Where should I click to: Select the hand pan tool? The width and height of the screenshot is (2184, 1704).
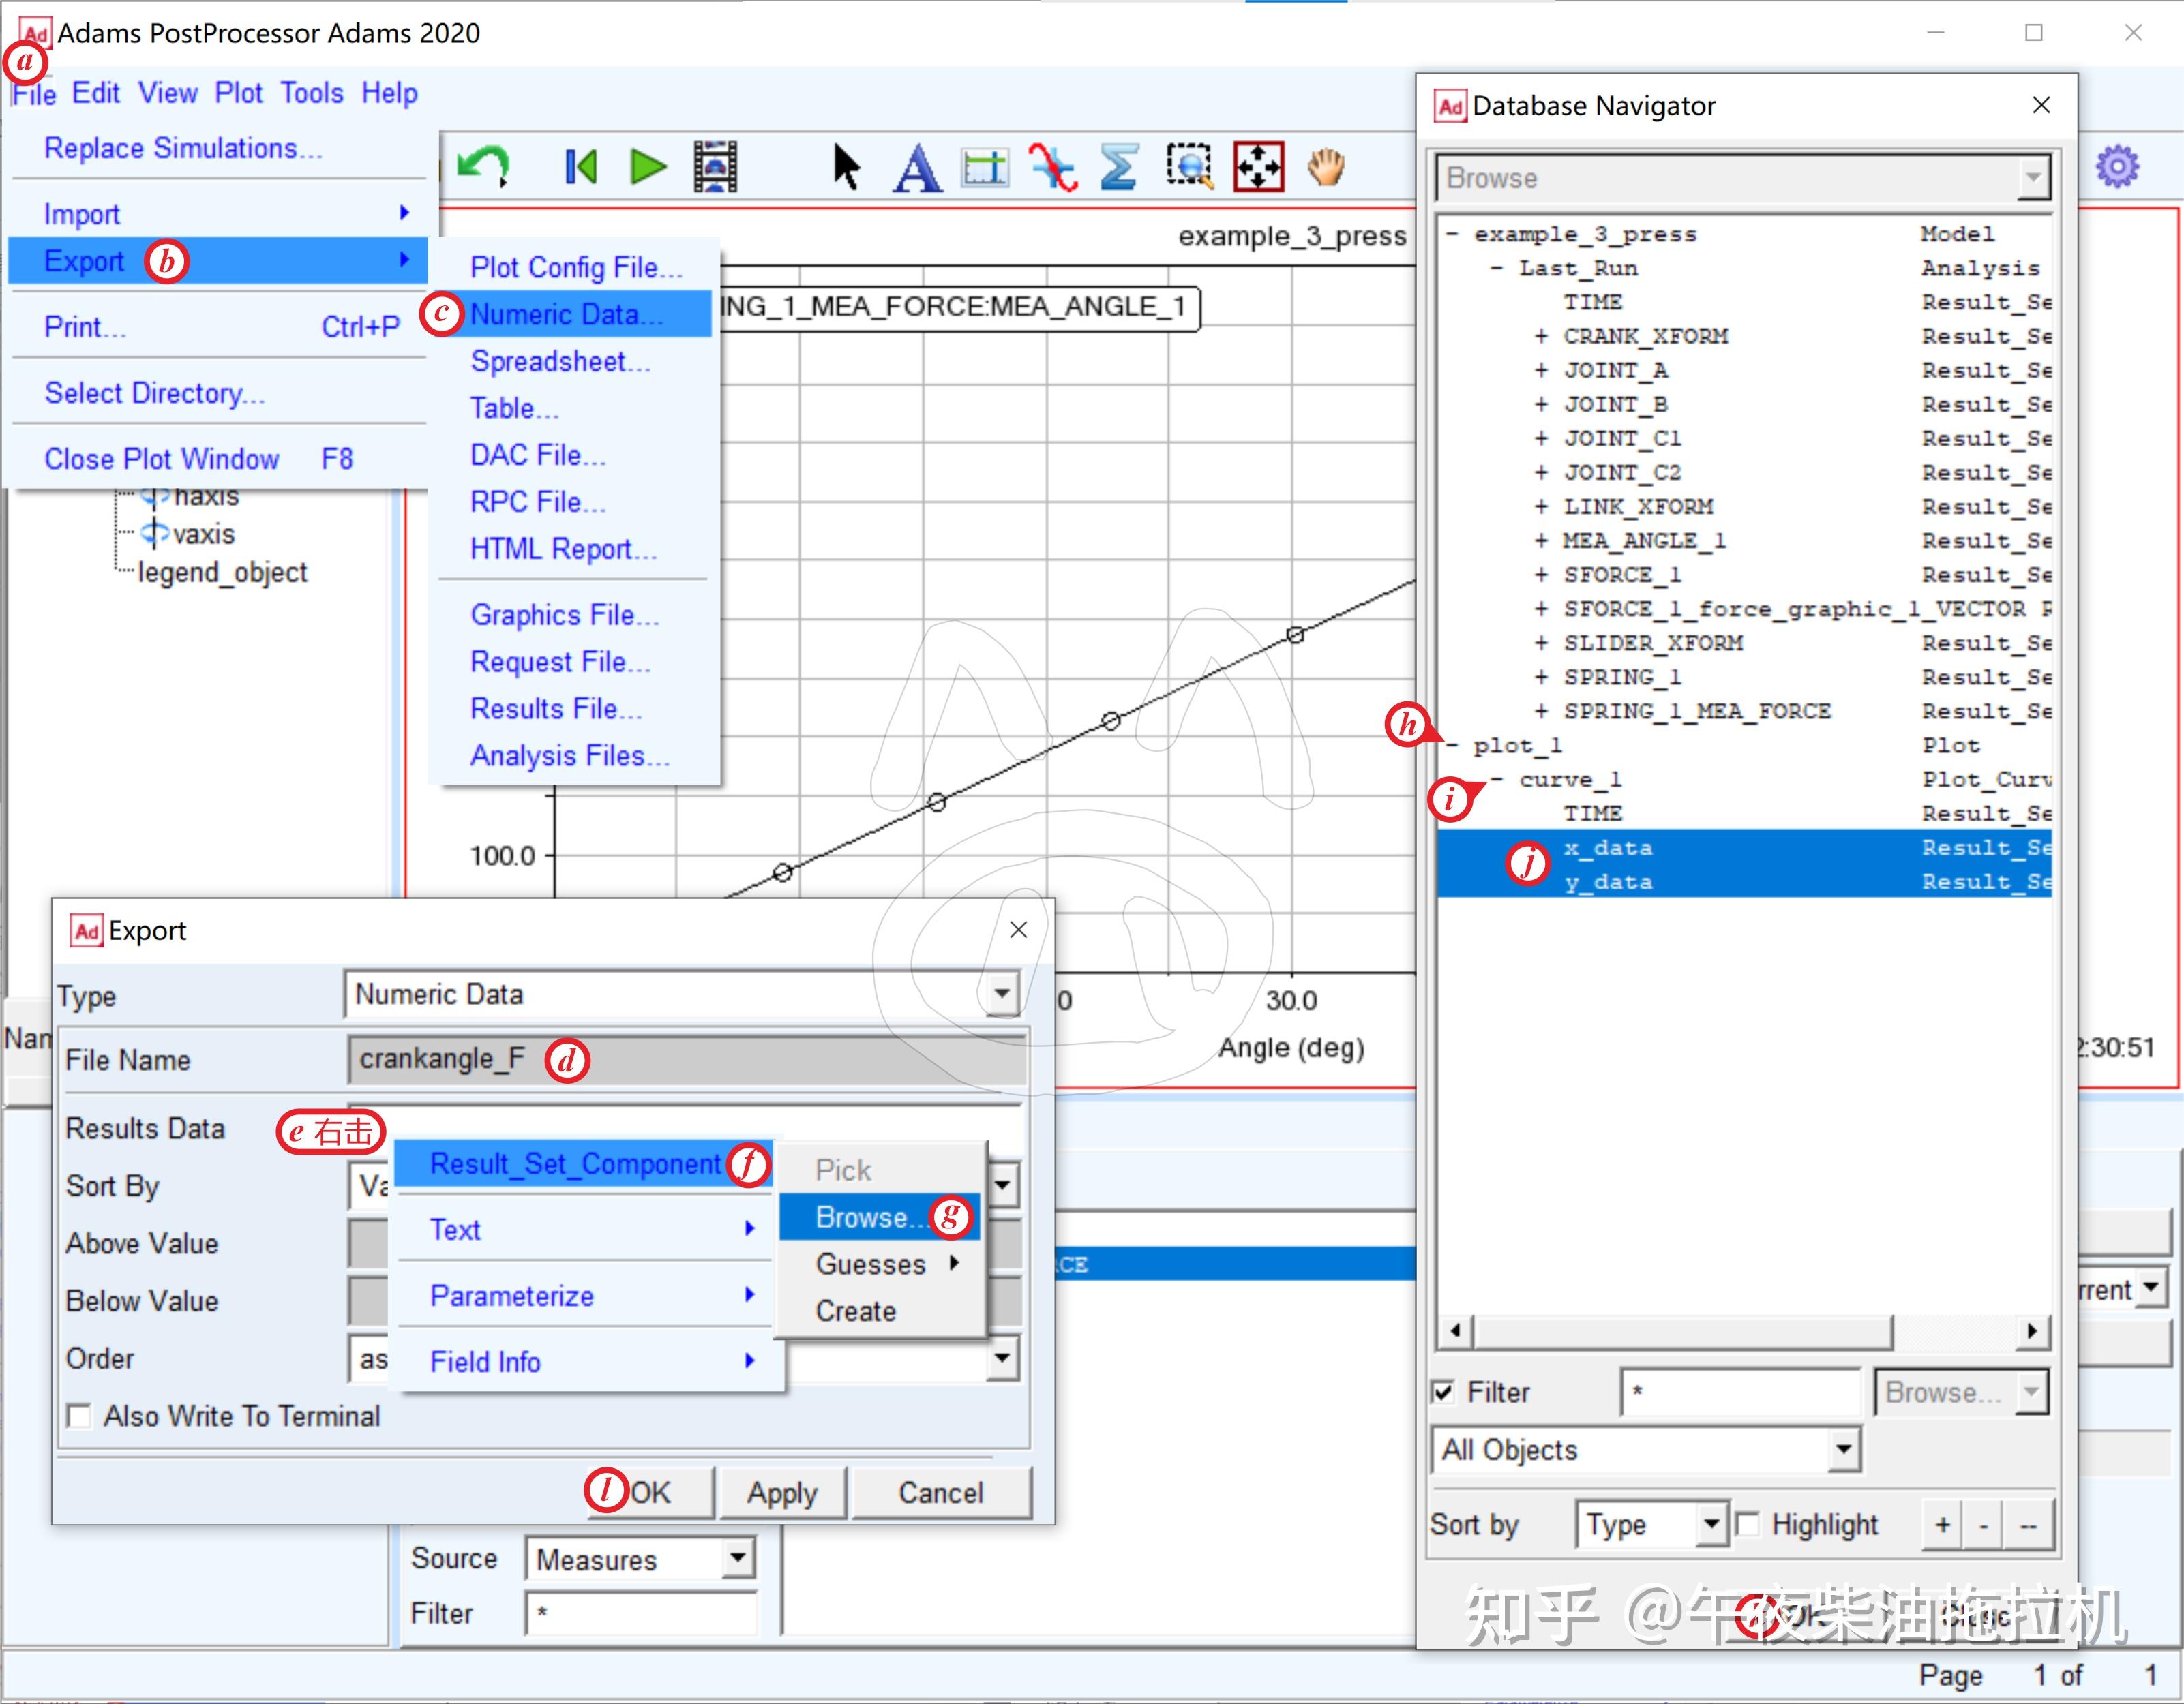point(1327,166)
